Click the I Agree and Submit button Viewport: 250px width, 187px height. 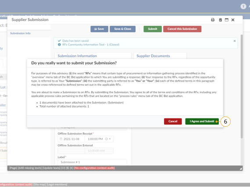tap(202, 121)
